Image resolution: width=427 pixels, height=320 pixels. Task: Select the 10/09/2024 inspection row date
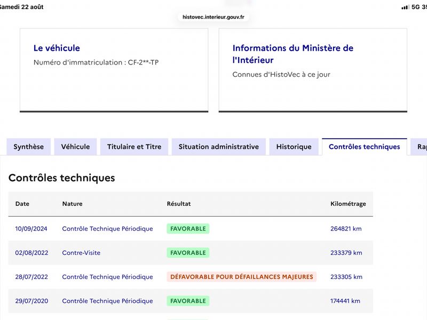31,229
